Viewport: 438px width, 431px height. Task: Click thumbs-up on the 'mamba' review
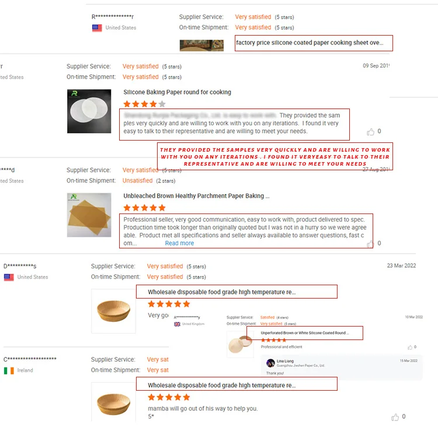(x=395, y=417)
